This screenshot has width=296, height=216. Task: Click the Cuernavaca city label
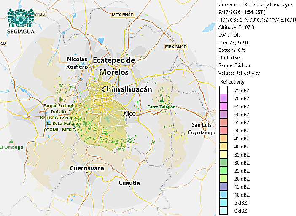click(x=87, y=168)
